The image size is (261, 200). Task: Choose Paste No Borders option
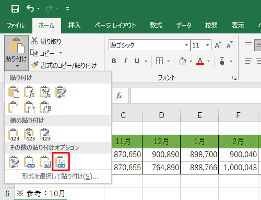point(14,108)
